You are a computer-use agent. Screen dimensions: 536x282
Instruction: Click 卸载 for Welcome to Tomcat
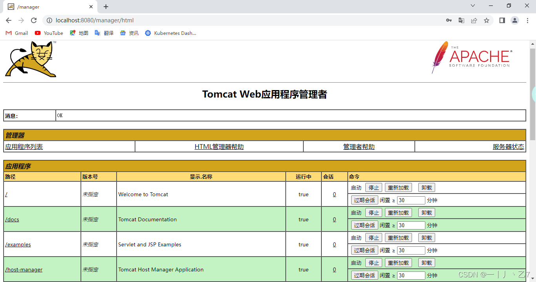pyautogui.click(x=427, y=188)
